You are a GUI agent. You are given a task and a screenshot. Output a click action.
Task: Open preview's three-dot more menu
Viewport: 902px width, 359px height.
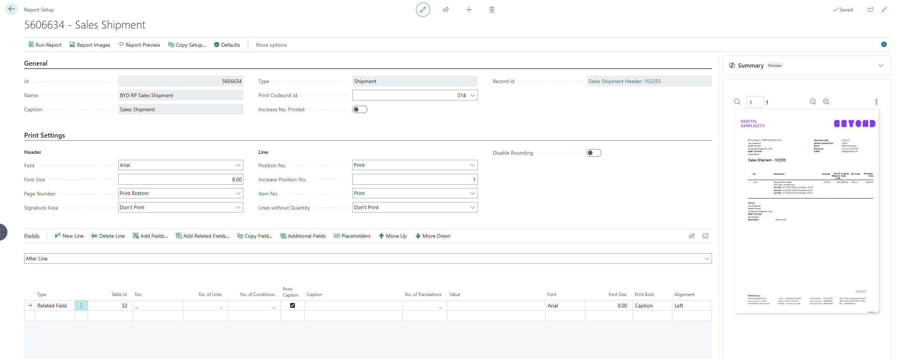point(876,102)
